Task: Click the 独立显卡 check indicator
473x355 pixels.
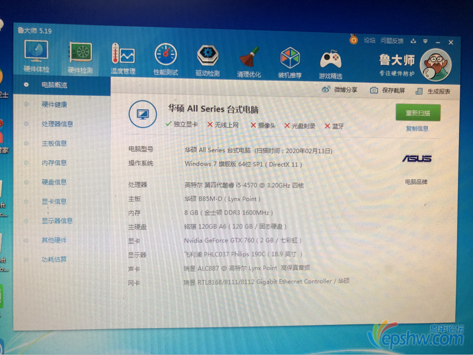Action: pos(182,124)
